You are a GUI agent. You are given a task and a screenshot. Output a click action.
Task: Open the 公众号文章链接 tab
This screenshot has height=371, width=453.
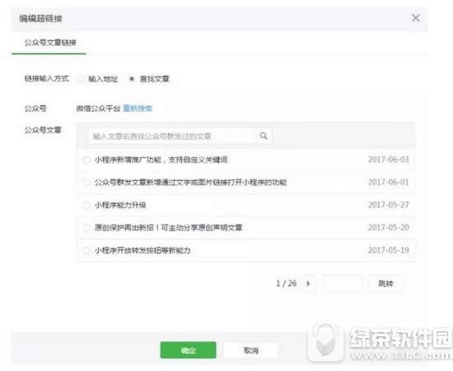click(x=50, y=43)
